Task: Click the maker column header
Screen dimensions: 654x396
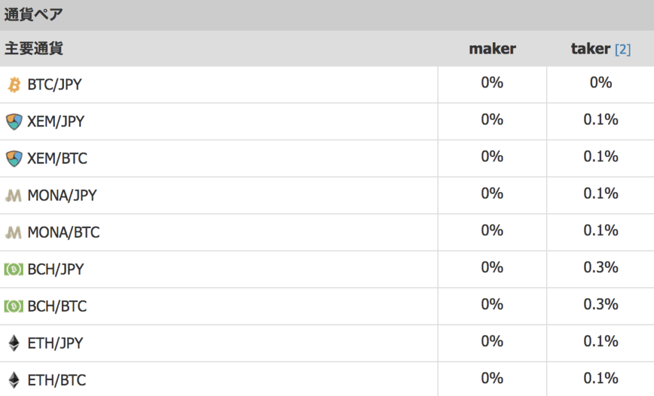Action: point(492,49)
